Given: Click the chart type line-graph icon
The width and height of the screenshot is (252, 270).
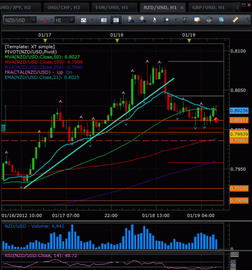Looking at the screenshot, I should tap(84, 20).
